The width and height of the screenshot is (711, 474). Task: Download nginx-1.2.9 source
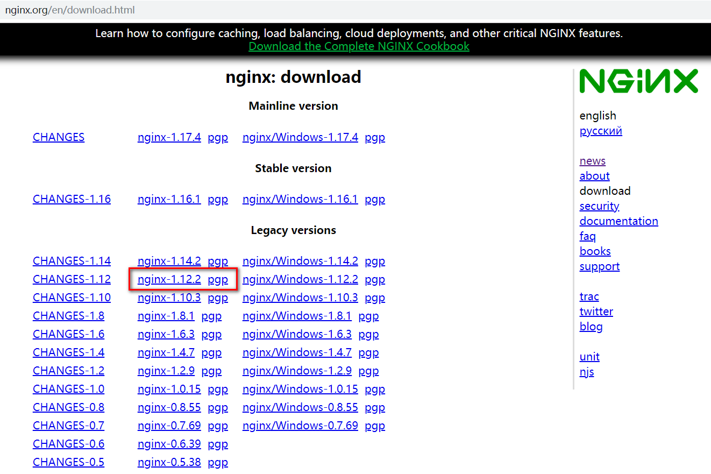166,371
